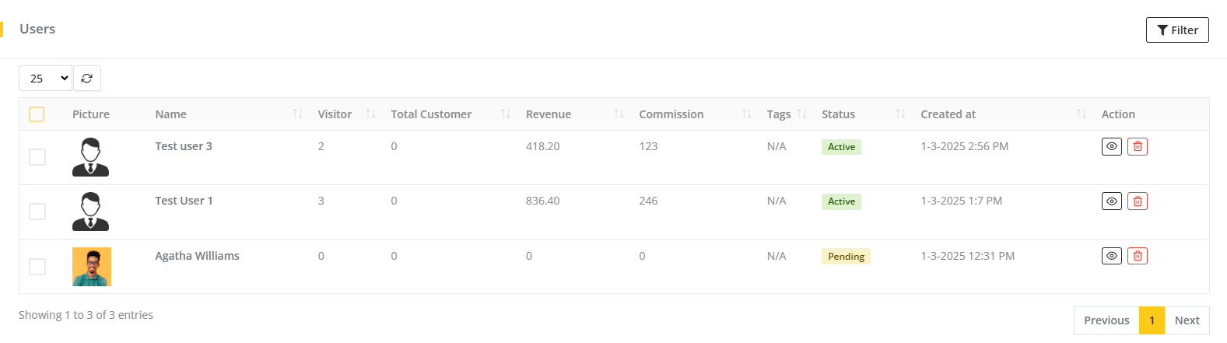The image size is (1227, 343).
Task: Open the 25 entries per page dropdown
Action: tap(45, 79)
